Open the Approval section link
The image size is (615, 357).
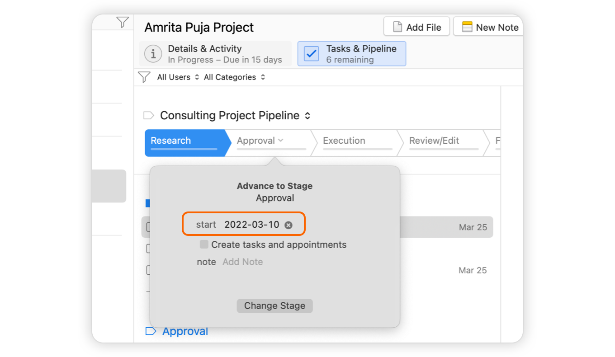pyautogui.click(x=185, y=331)
